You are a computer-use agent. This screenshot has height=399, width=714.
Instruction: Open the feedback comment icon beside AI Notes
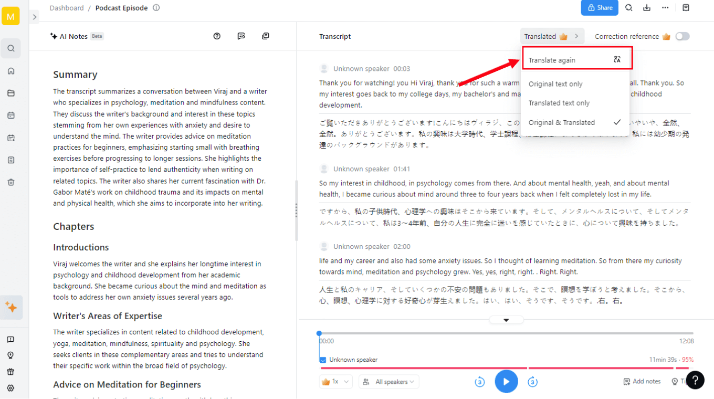click(x=241, y=36)
